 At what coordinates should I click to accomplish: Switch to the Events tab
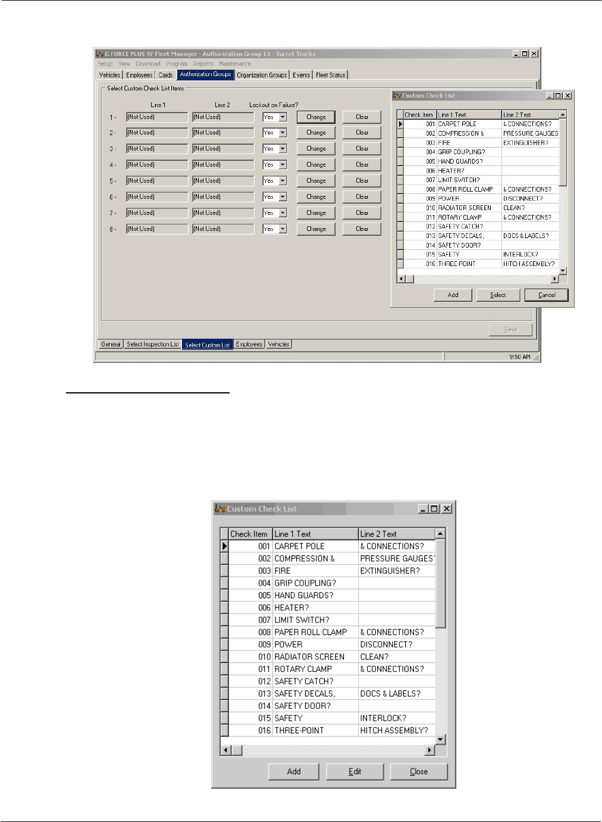point(301,75)
